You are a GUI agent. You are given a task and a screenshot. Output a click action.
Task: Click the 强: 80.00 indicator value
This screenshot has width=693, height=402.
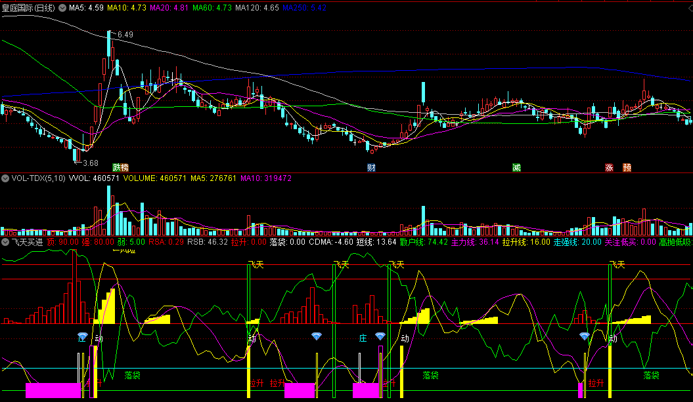tap(98, 242)
